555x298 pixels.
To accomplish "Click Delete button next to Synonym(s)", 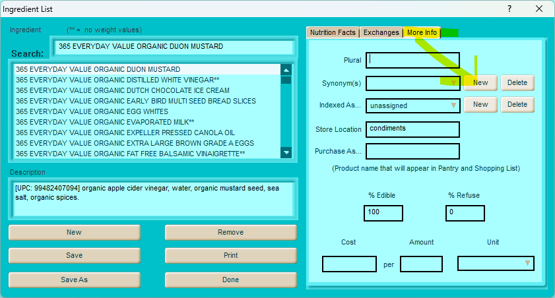I will [x=517, y=82].
